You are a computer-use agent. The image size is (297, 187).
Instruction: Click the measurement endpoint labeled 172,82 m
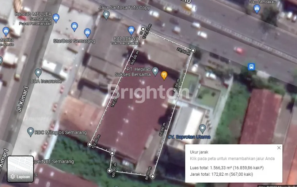tap(143, 28)
